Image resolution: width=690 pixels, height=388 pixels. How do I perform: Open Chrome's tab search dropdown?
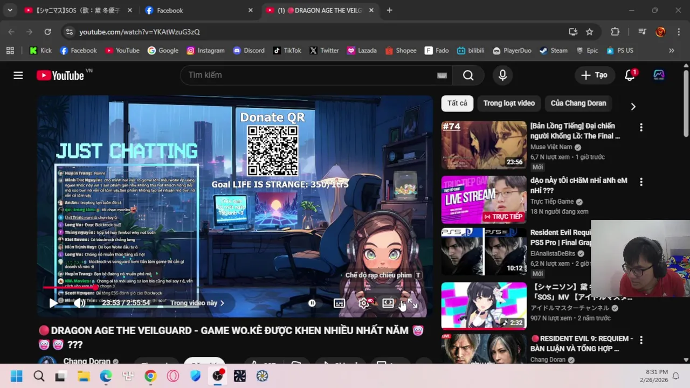(x=10, y=10)
